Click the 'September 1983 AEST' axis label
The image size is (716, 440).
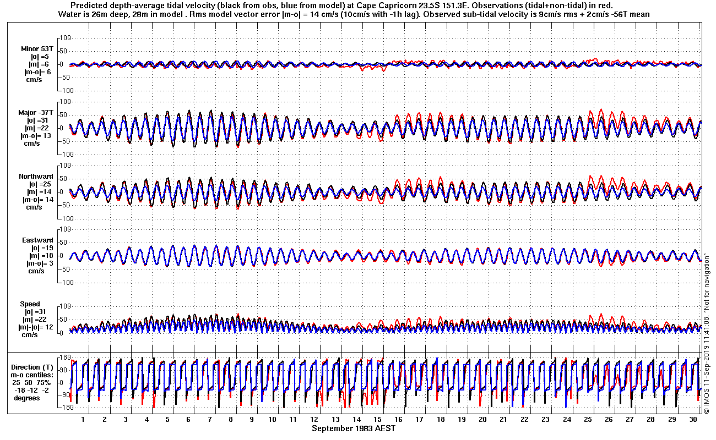(353, 428)
